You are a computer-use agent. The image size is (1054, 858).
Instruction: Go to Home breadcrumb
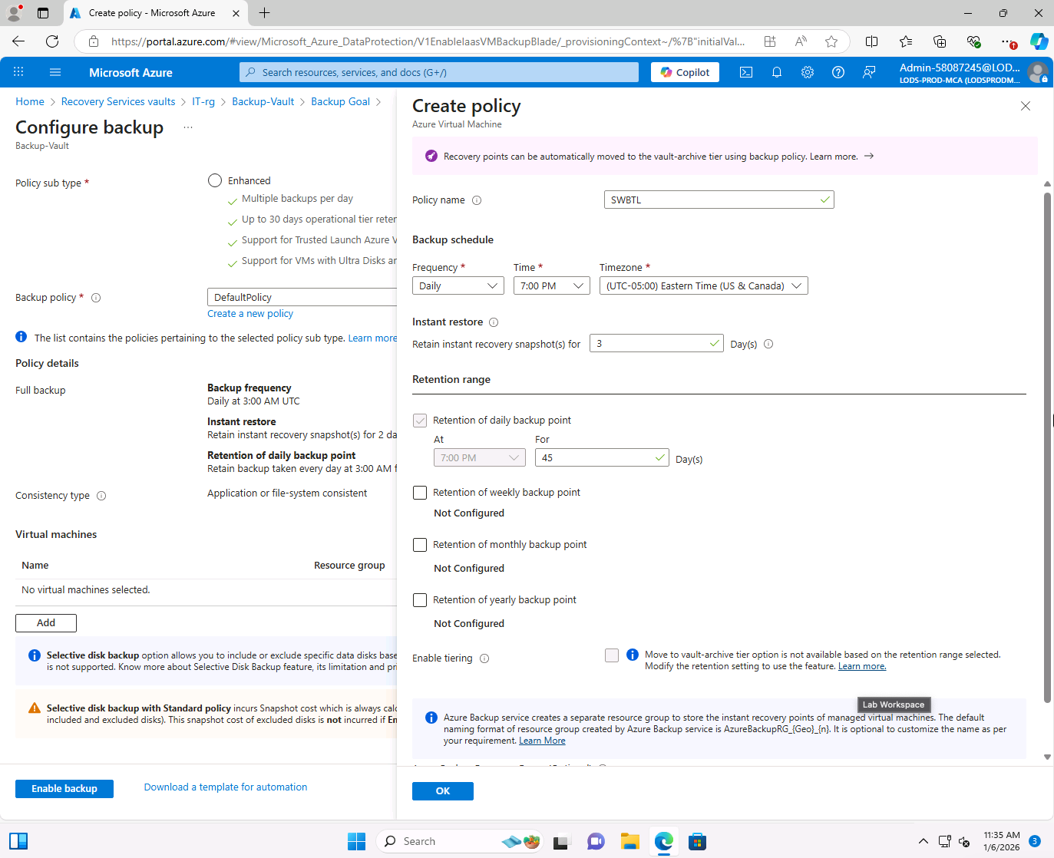[x=30, y=102]
